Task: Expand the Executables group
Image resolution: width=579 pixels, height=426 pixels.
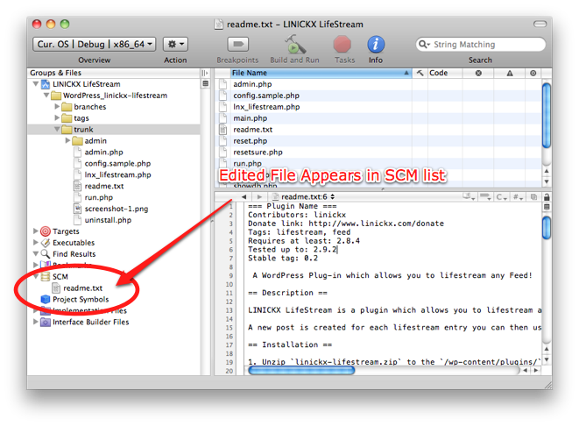Action: pyautogui.click(x=36, y=243)
